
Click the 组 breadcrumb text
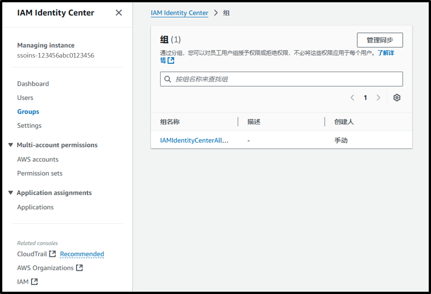pos(226,13)
